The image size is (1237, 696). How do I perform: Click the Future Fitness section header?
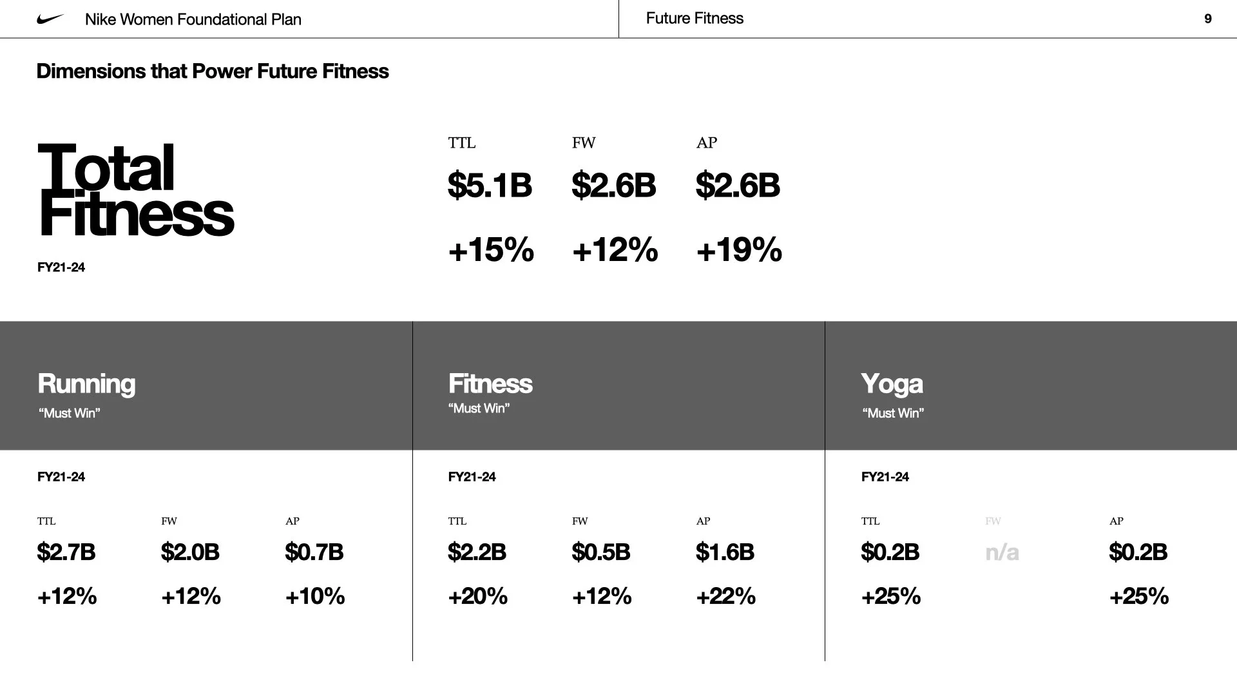tap(695, 18)
